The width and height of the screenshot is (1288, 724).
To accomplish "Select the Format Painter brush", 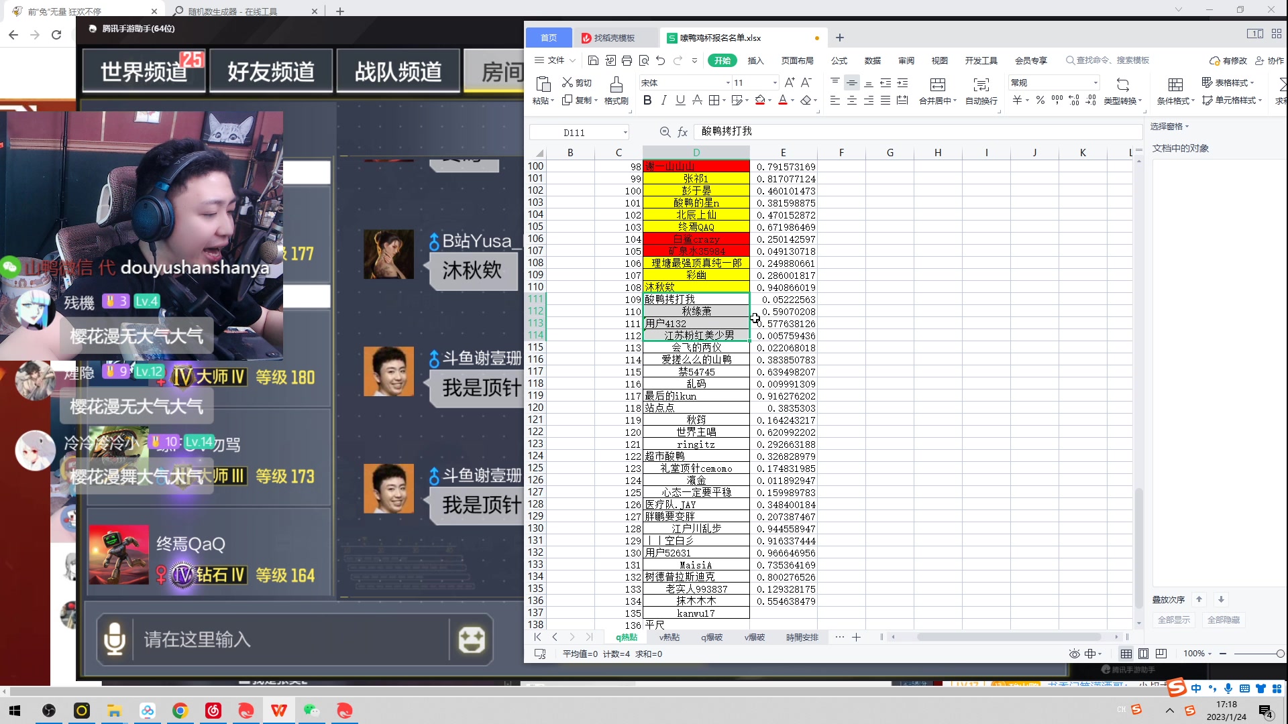I will 616,90.
